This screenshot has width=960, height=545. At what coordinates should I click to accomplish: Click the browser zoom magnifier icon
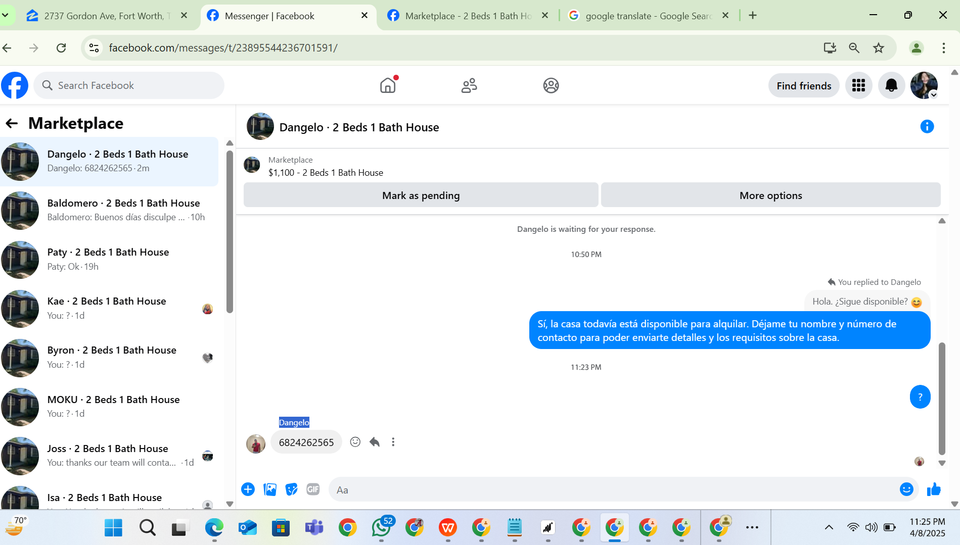(854, 48)
